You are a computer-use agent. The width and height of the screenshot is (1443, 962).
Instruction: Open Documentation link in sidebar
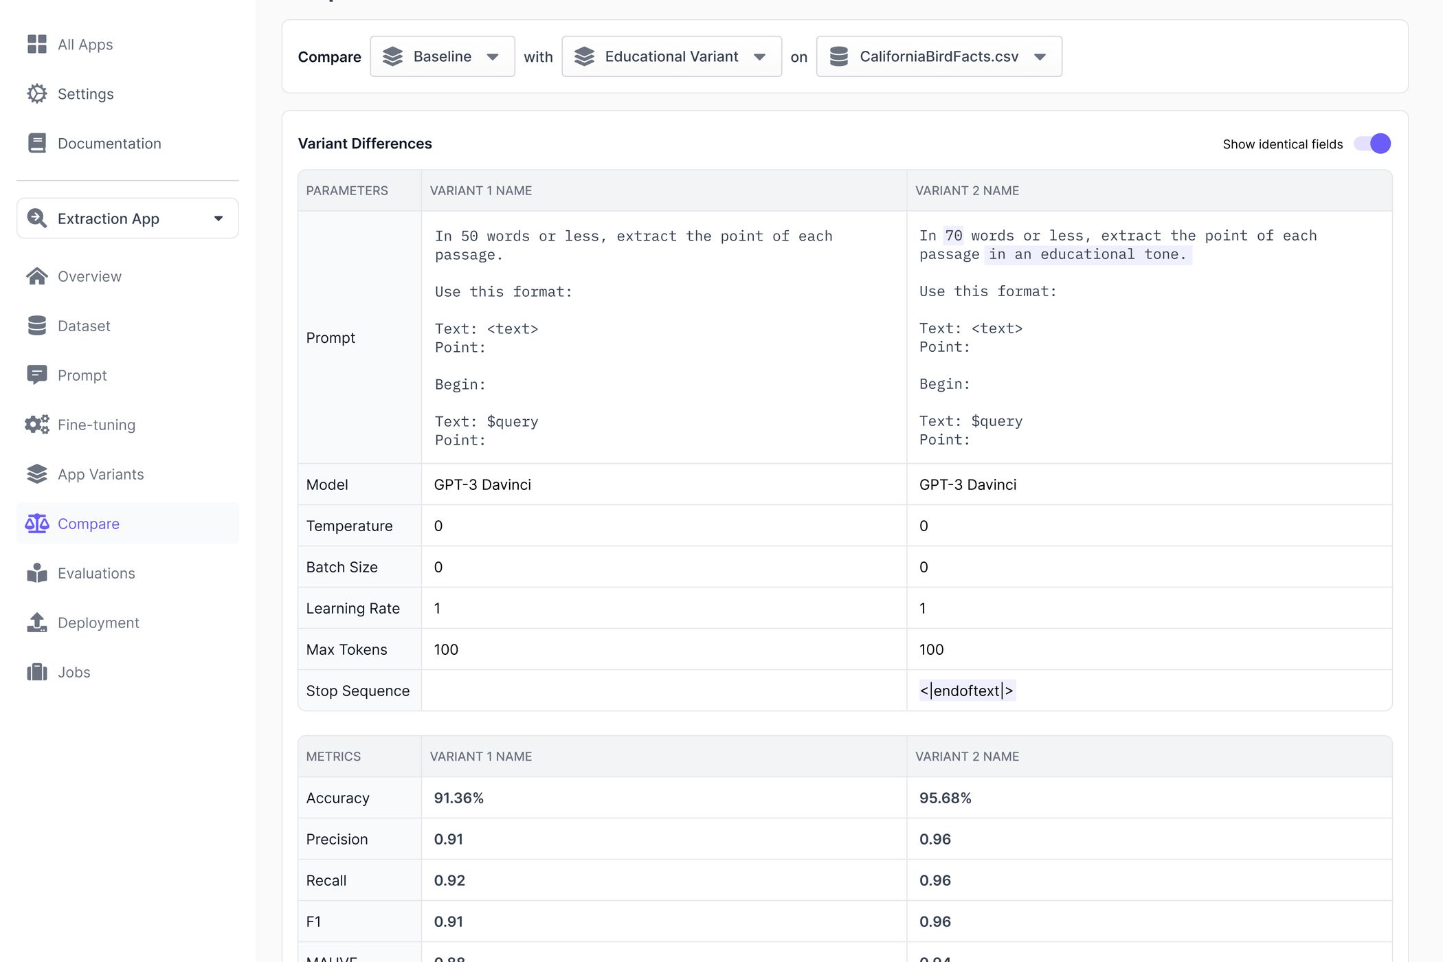109,144
